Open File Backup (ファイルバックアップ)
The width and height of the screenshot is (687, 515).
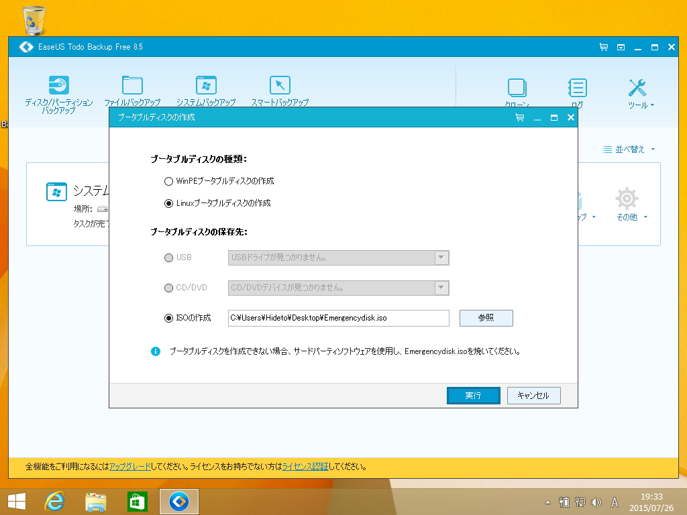click(132, 91)
